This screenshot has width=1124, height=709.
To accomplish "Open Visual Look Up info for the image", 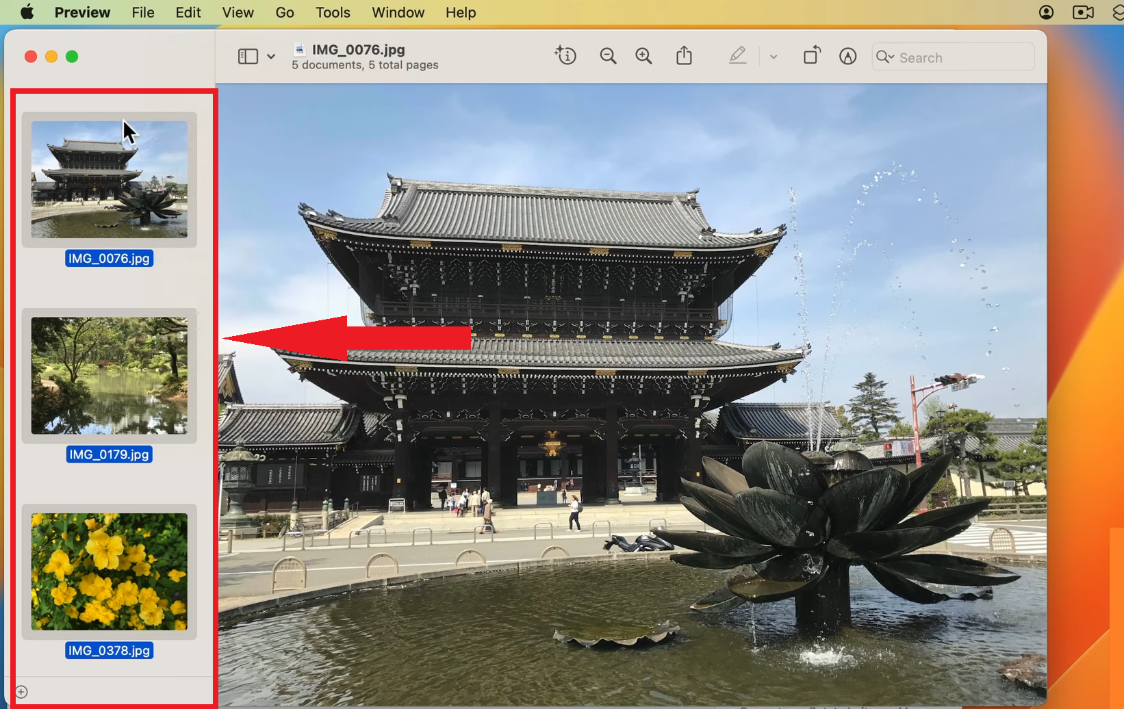I will pos(565,55).
